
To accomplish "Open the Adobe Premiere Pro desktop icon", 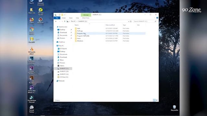I will click(32, 70).
